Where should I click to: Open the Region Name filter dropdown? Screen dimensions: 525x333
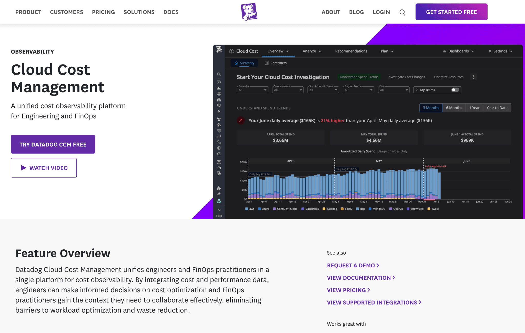(x=359, y=90)
